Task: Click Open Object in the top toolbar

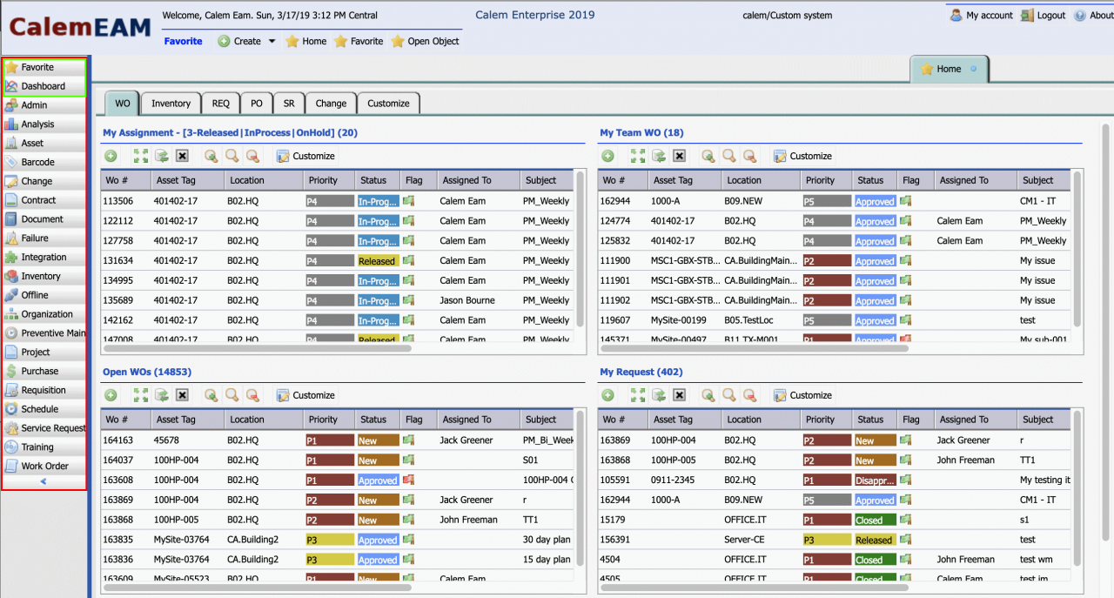Action: pyautogui.click(x=425, y=41)
